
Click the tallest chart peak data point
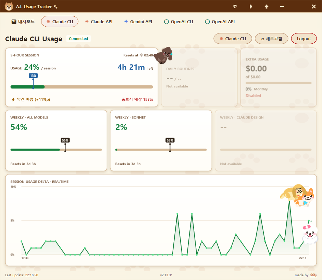[x=289, y=201]
